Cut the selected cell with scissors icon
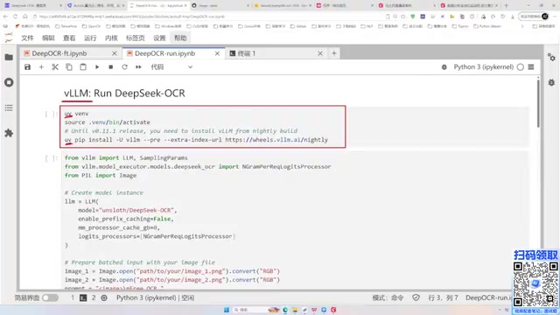This screenshot has height=315, width=560. 55,67
